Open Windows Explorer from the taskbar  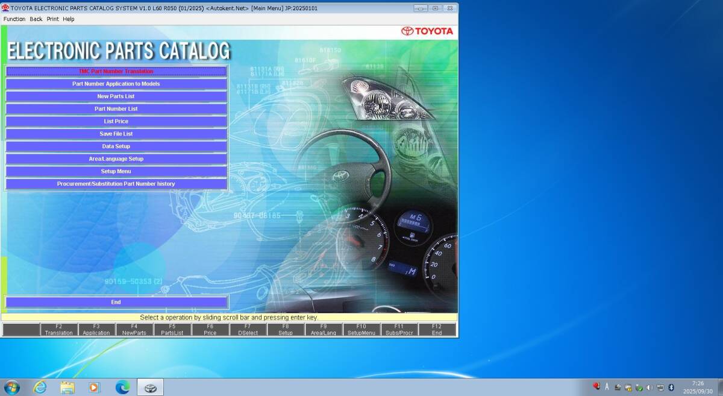point(67,387)
